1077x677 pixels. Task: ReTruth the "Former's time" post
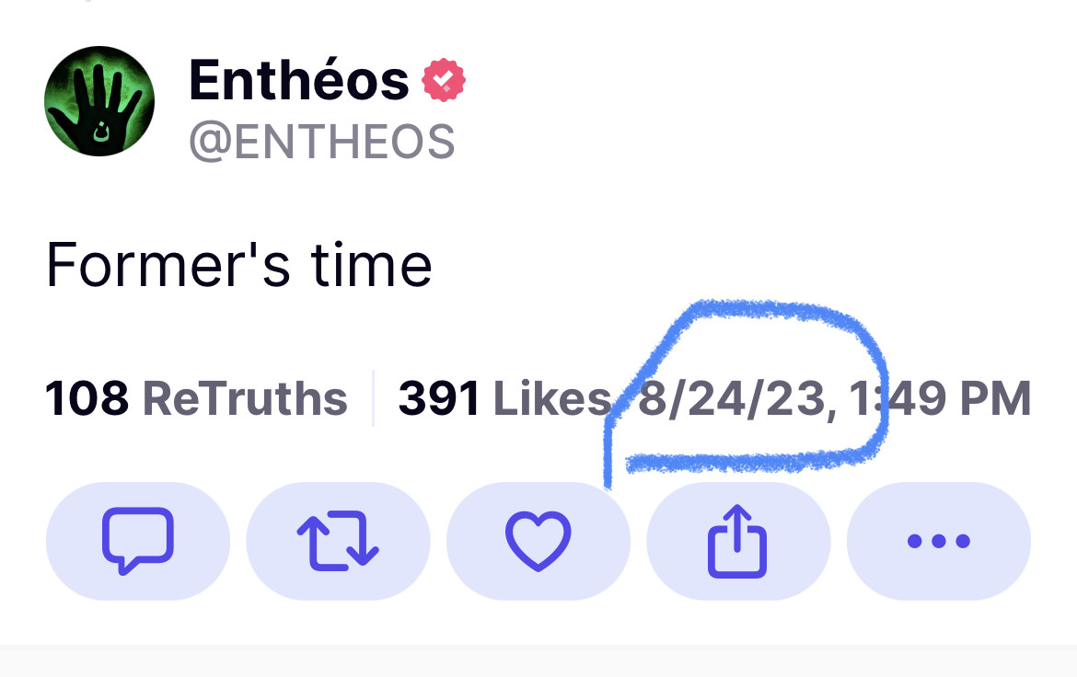338,541
